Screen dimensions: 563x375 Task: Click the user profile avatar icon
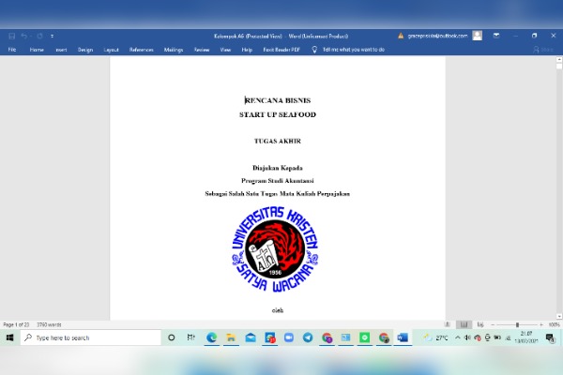[478, 36]
